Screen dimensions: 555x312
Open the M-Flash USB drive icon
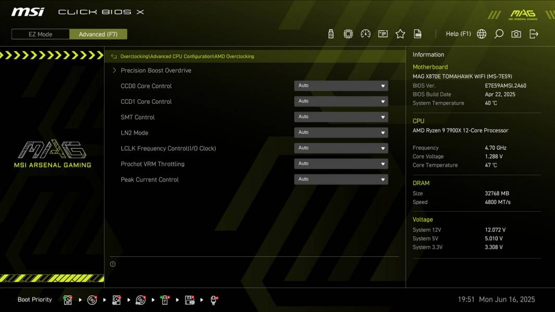click(331, 34)
